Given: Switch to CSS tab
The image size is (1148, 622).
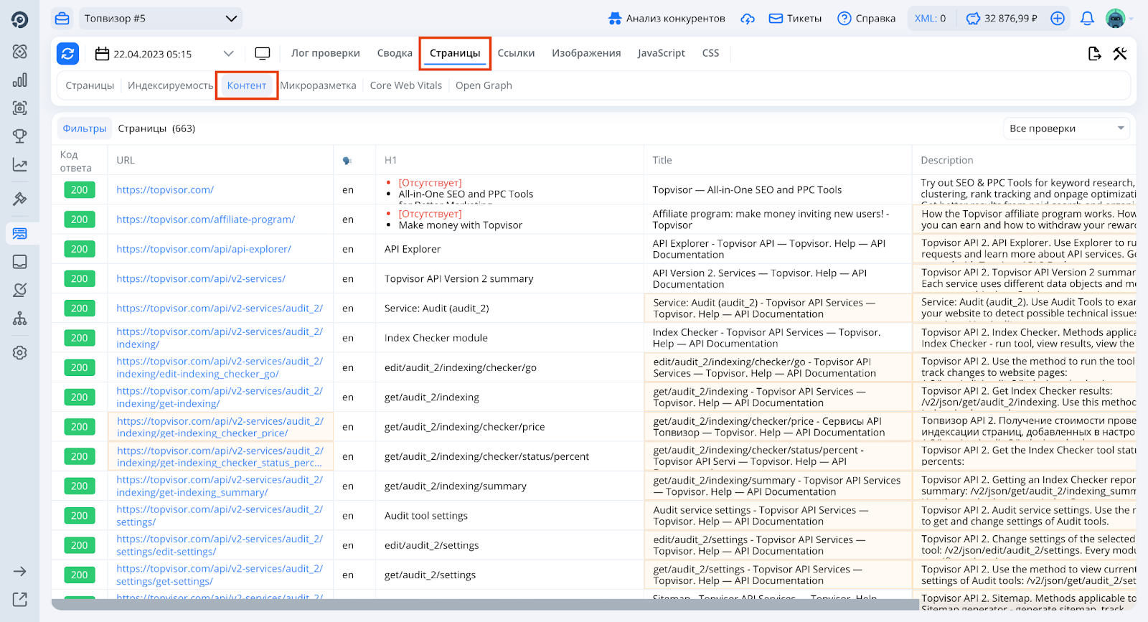Looking at the screenshot, I should point(710,53).
